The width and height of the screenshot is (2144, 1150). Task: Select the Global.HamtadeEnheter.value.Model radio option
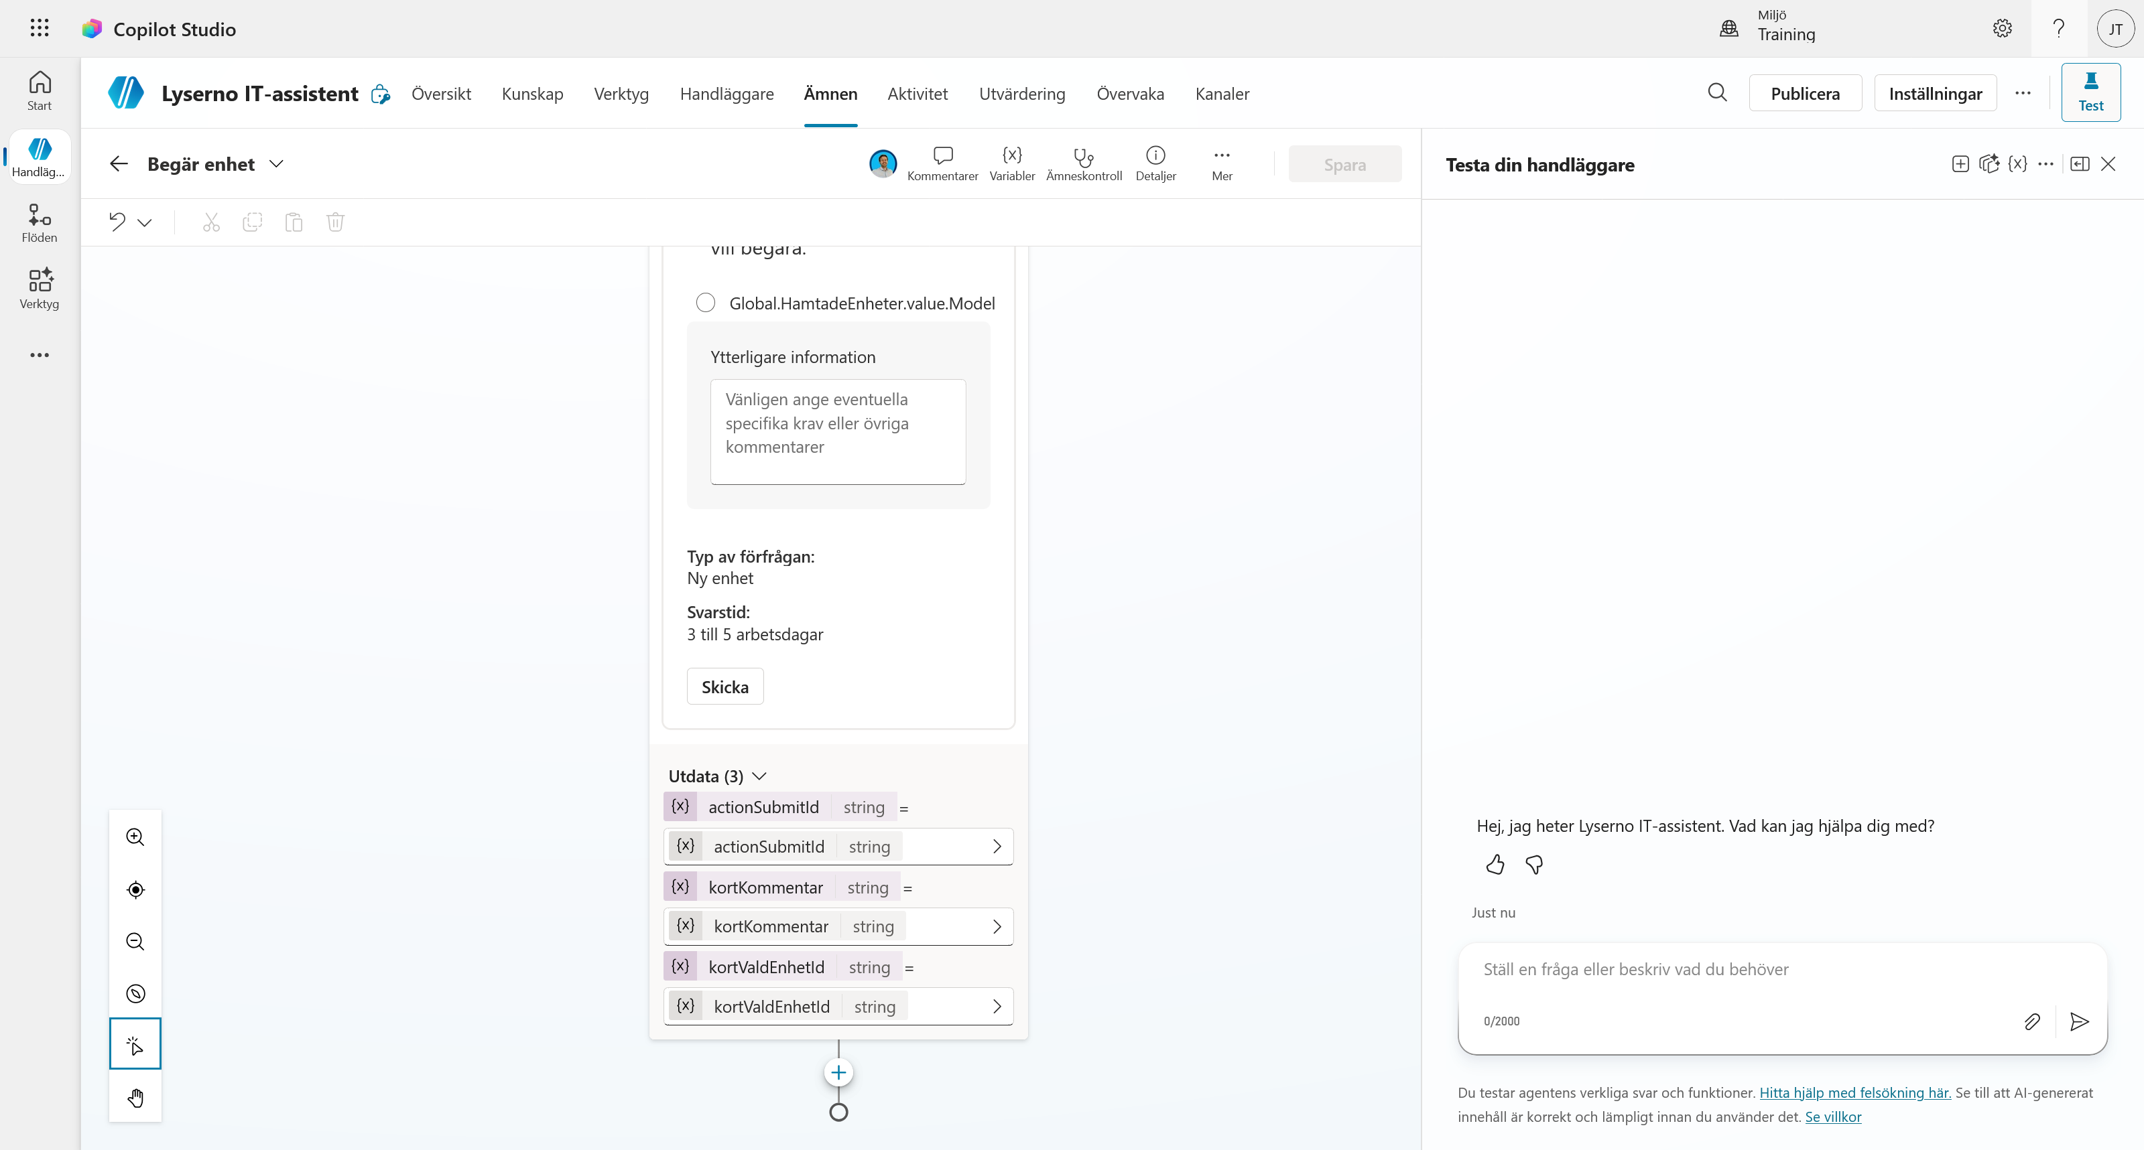(706, 303)
